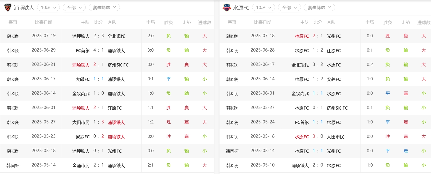Click the Suwon FC team logo
This screenshot has width=431, height=174.
pyautogui.click(x=227, y=7)
